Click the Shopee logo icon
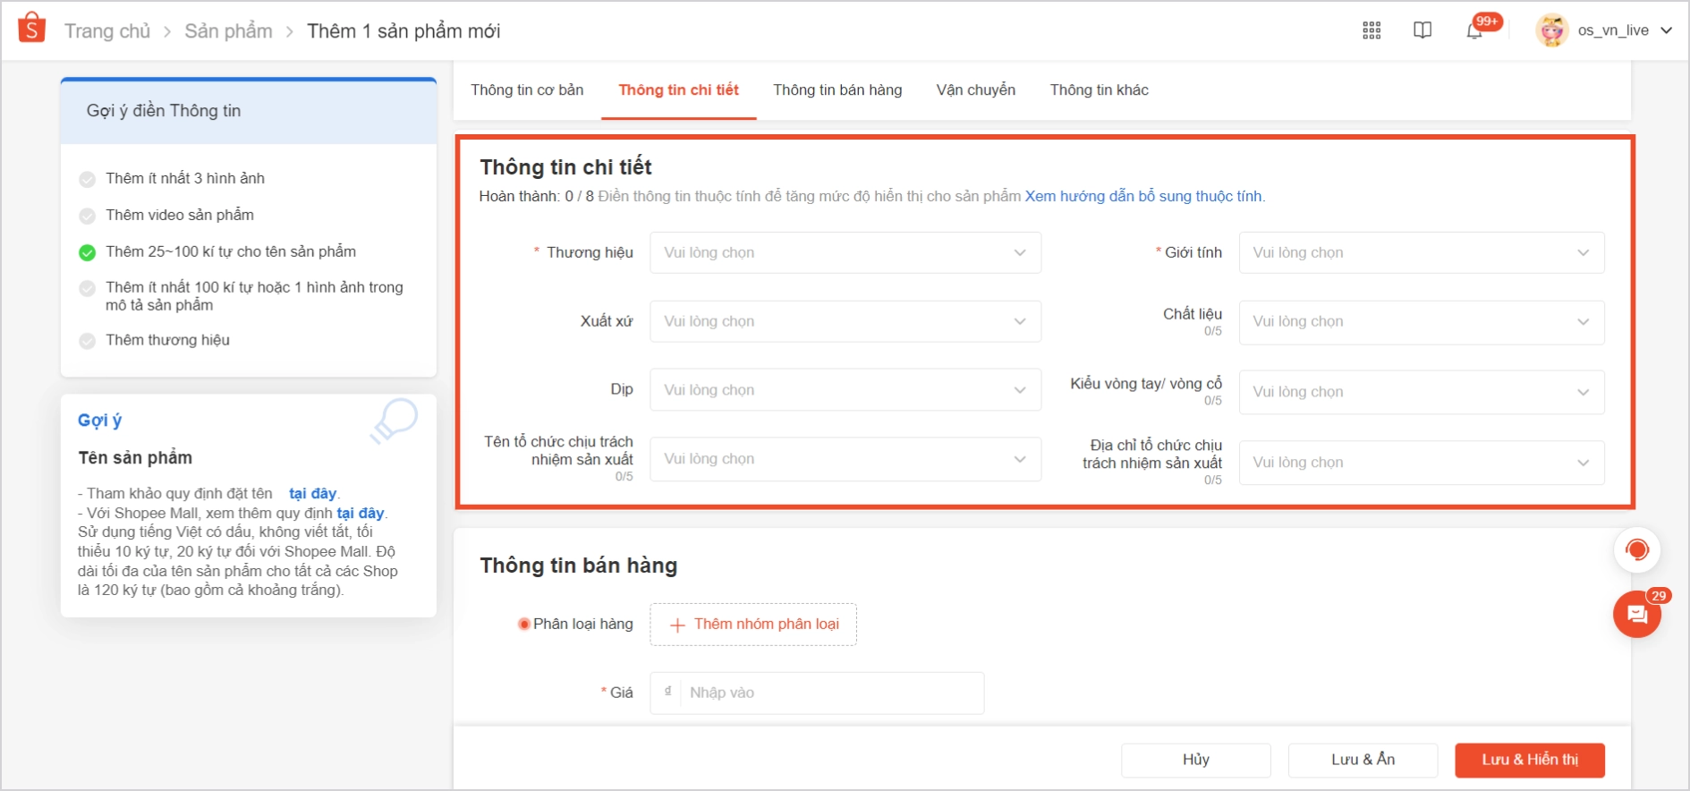 pyautogui.click(x=31, y=29)
